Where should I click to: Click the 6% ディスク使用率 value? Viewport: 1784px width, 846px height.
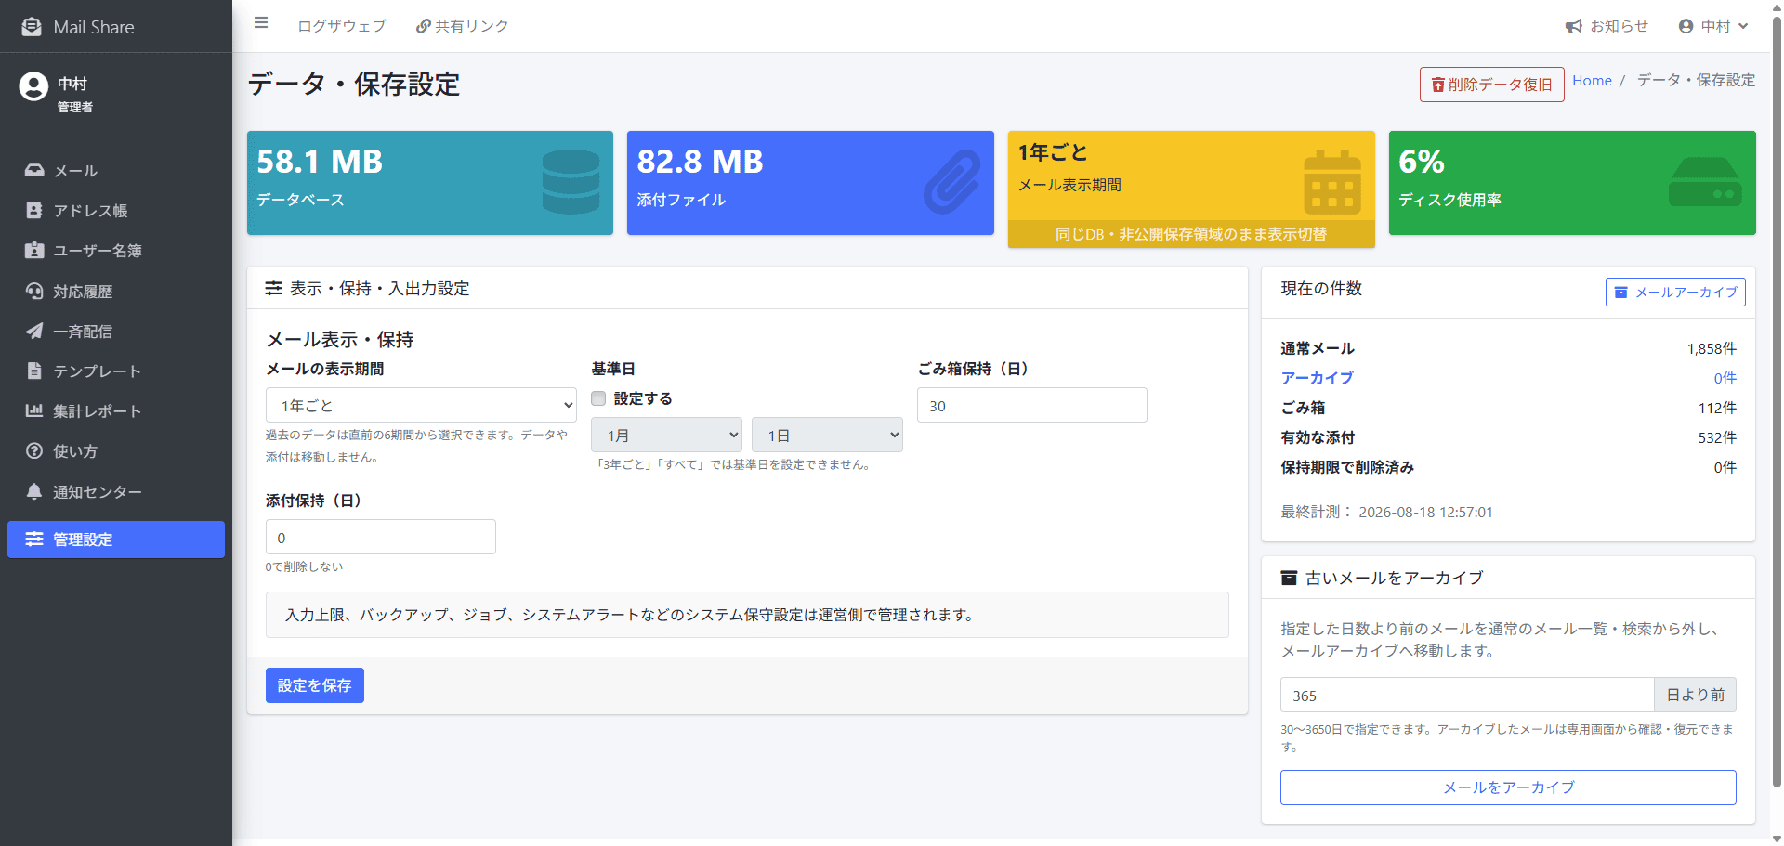pos(1422,162)
